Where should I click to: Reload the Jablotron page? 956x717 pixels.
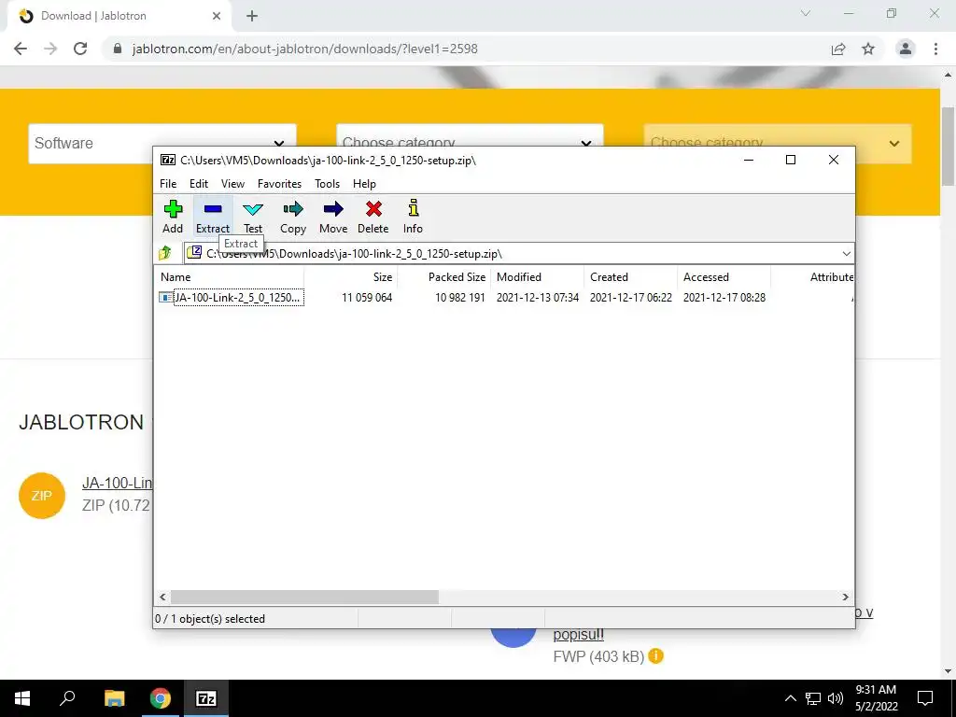(80, 49)
